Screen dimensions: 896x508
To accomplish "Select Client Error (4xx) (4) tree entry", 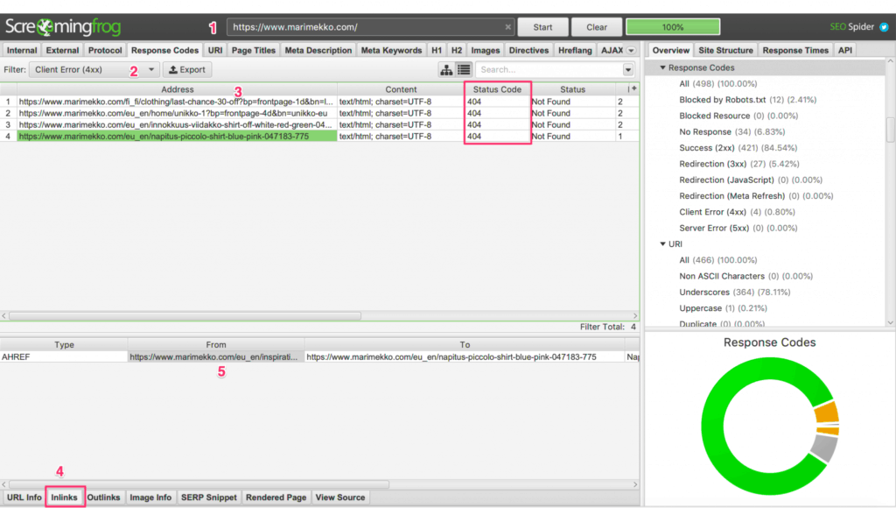I will [x=737, y=212].
